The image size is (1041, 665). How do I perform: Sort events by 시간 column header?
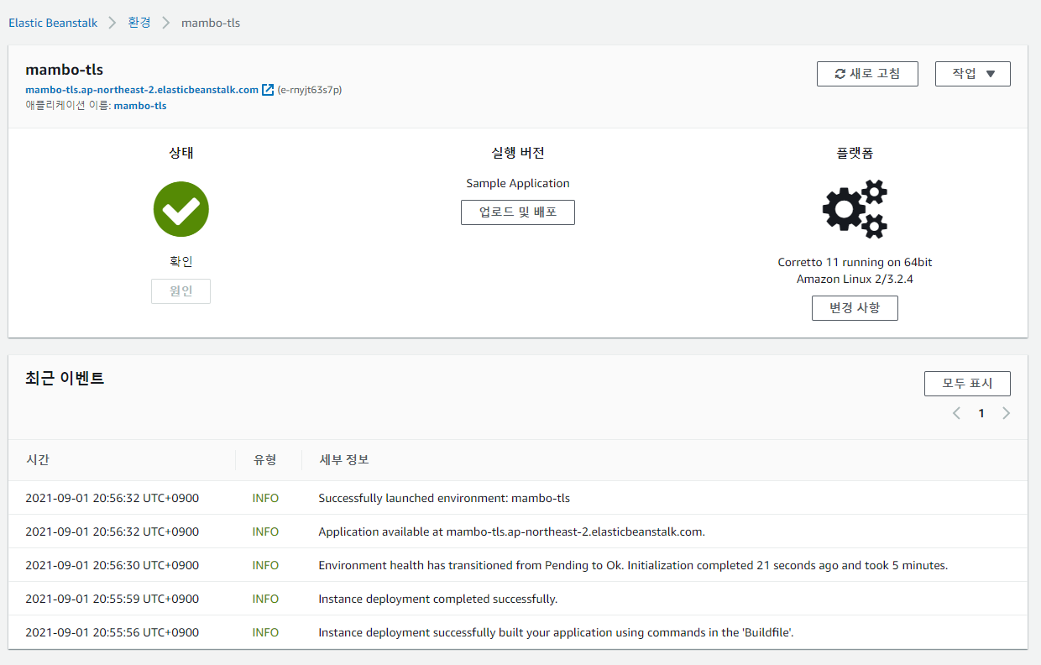[x=38, y=460]
